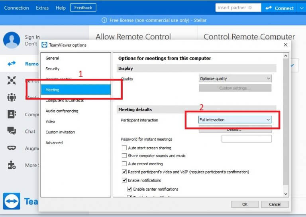
Task: Open the Chat bubbles icon in sidebar
Action: (12, 131)
